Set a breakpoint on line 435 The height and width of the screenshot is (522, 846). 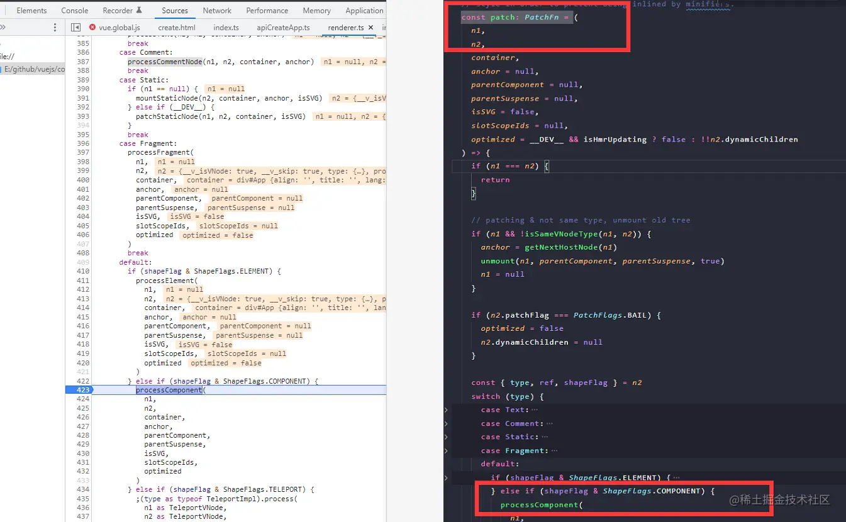82,499
